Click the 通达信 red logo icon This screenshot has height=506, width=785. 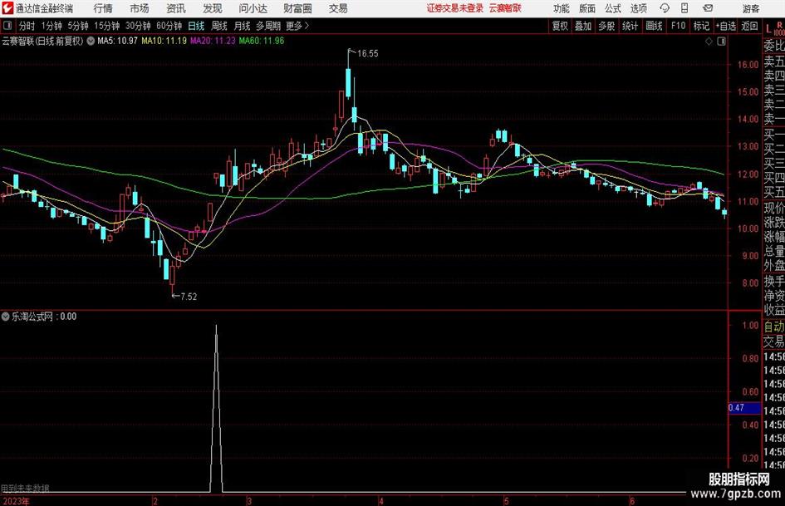[x=7, y=8]
